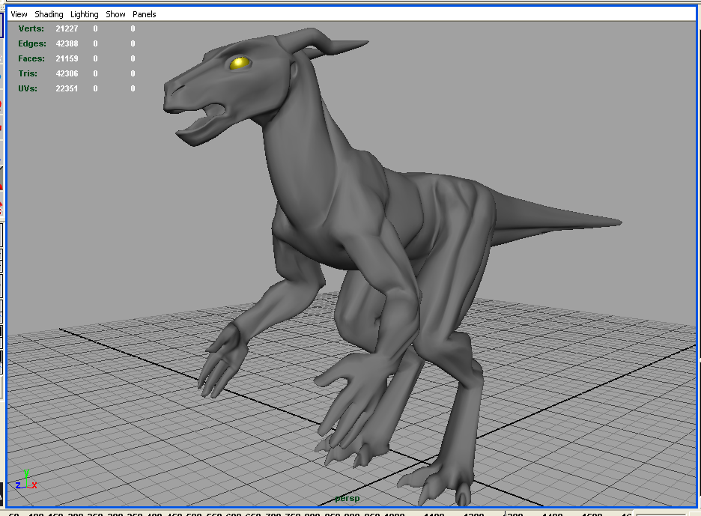This screenshot has width=701, height=516.
Task: Click the XYZ axis orientation indicator
Action: pos(26,480)
